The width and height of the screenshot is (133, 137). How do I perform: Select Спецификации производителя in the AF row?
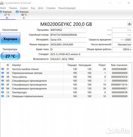(29, 84)
